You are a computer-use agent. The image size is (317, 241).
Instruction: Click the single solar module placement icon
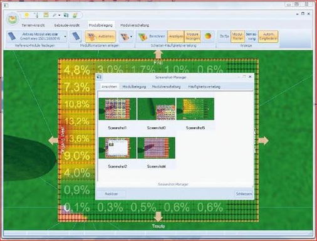pyautogui.click(x=76, y=36)
